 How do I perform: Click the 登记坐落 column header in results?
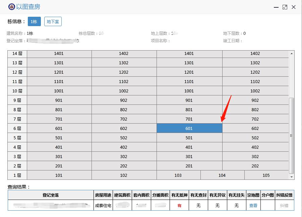(x=51, y=195)
